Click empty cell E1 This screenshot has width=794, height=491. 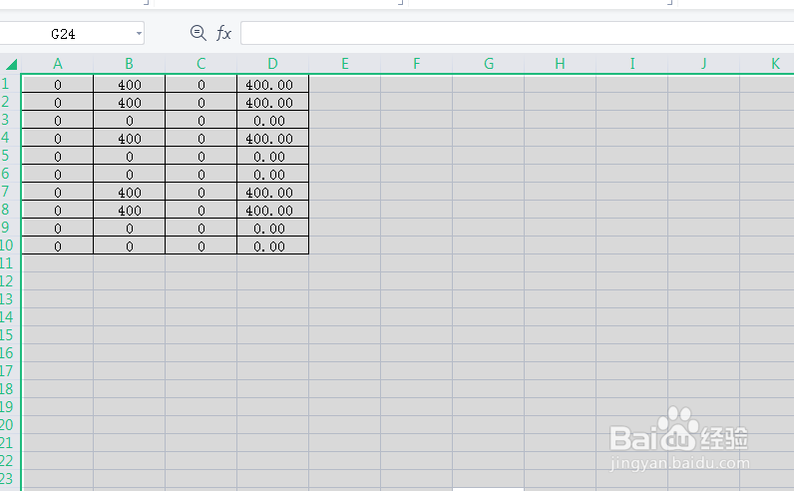pos(345,84)
